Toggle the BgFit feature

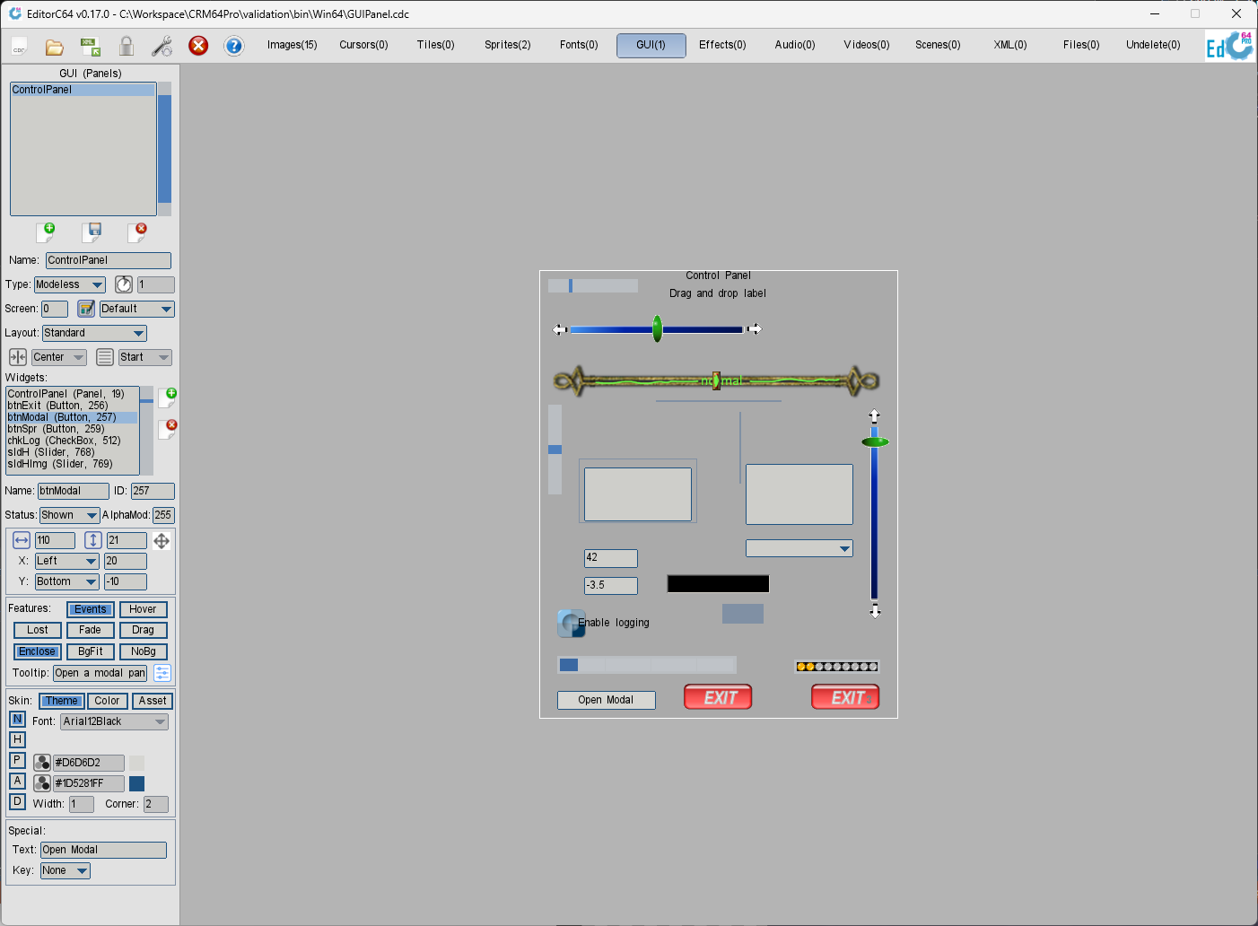pos(91,651)
